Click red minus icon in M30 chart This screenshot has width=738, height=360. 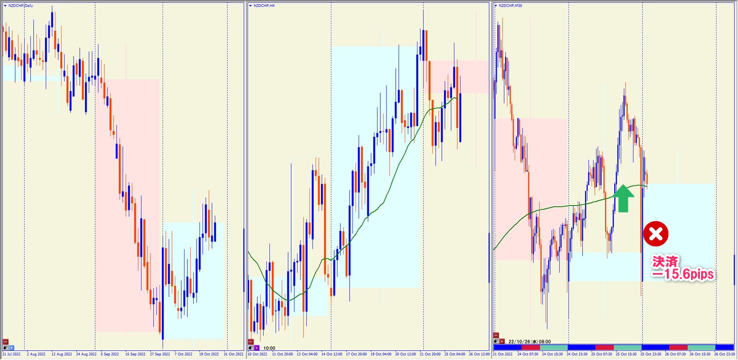click(496, 335)
